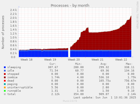Image resolution: width=140 pixels, height=104 pixels.
Task: Click the stopped legend color square
Action: tap(5, 74)
